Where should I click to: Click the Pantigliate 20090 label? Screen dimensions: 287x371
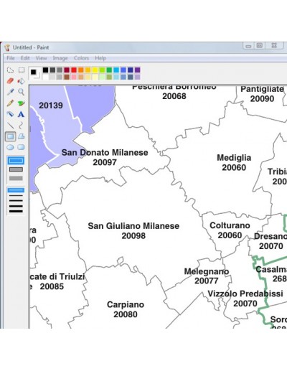point(262,94)
